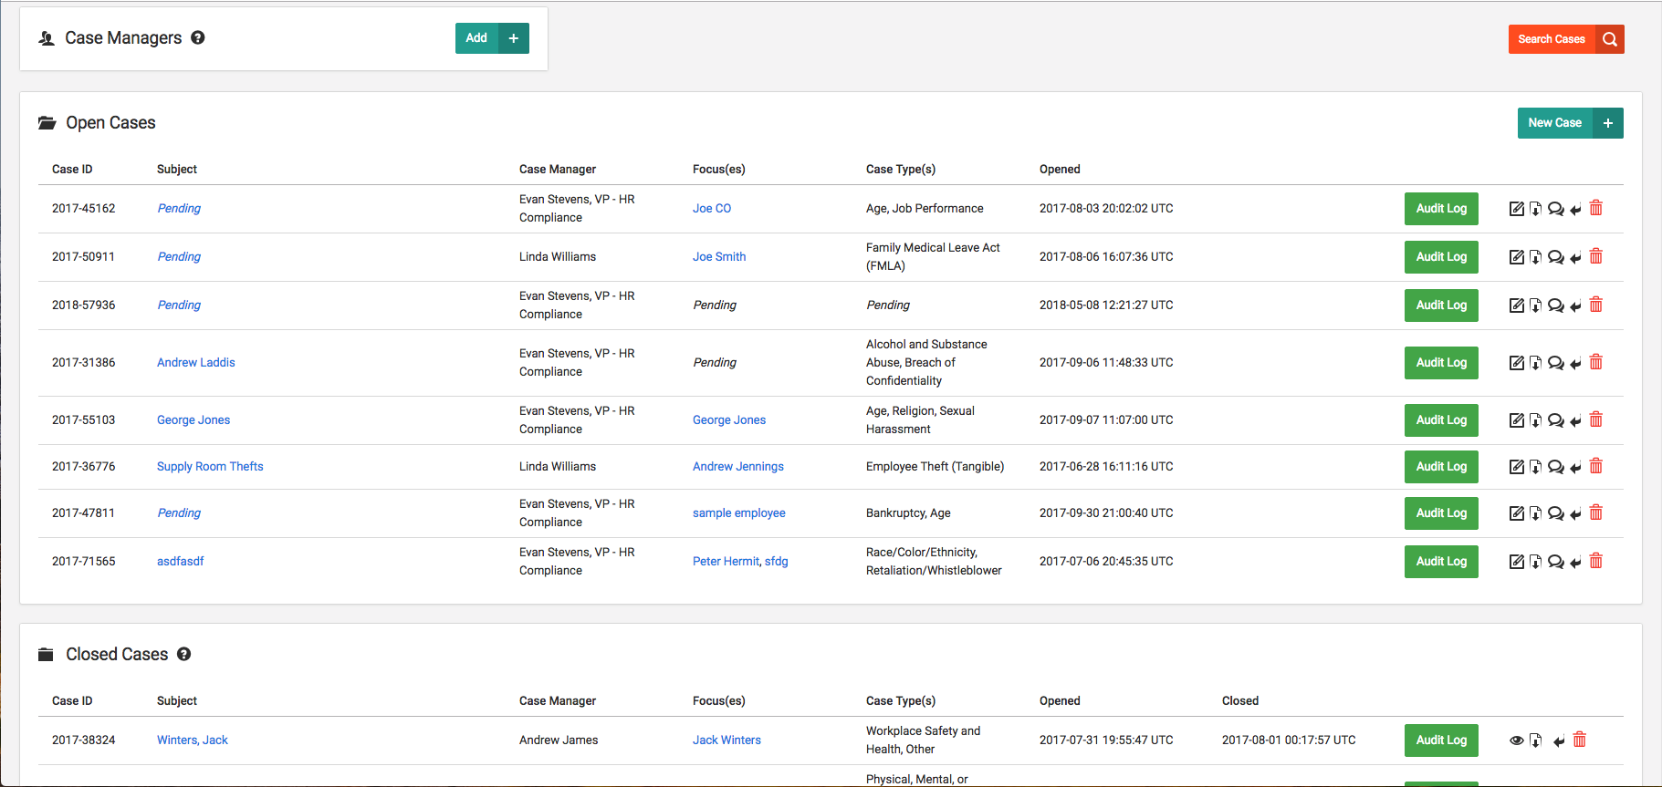The height and width of the screenshot is (787, 1662).
Task: Click the help icon beside Case Managers
Action: tap(198, 37)
